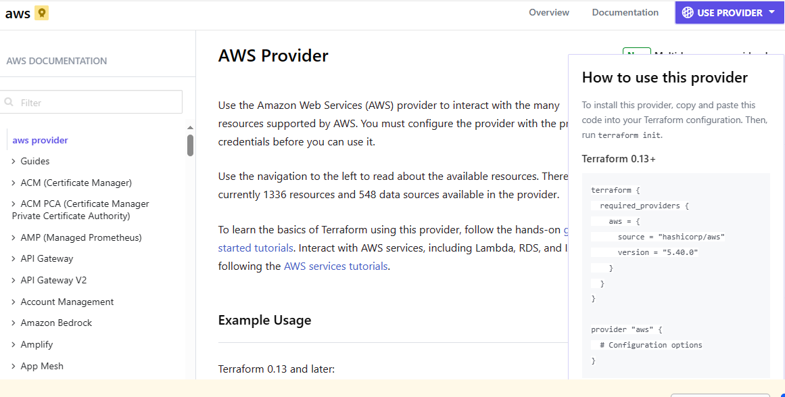Click the aws logo text

pyautogui.click(x=18, y=14)
